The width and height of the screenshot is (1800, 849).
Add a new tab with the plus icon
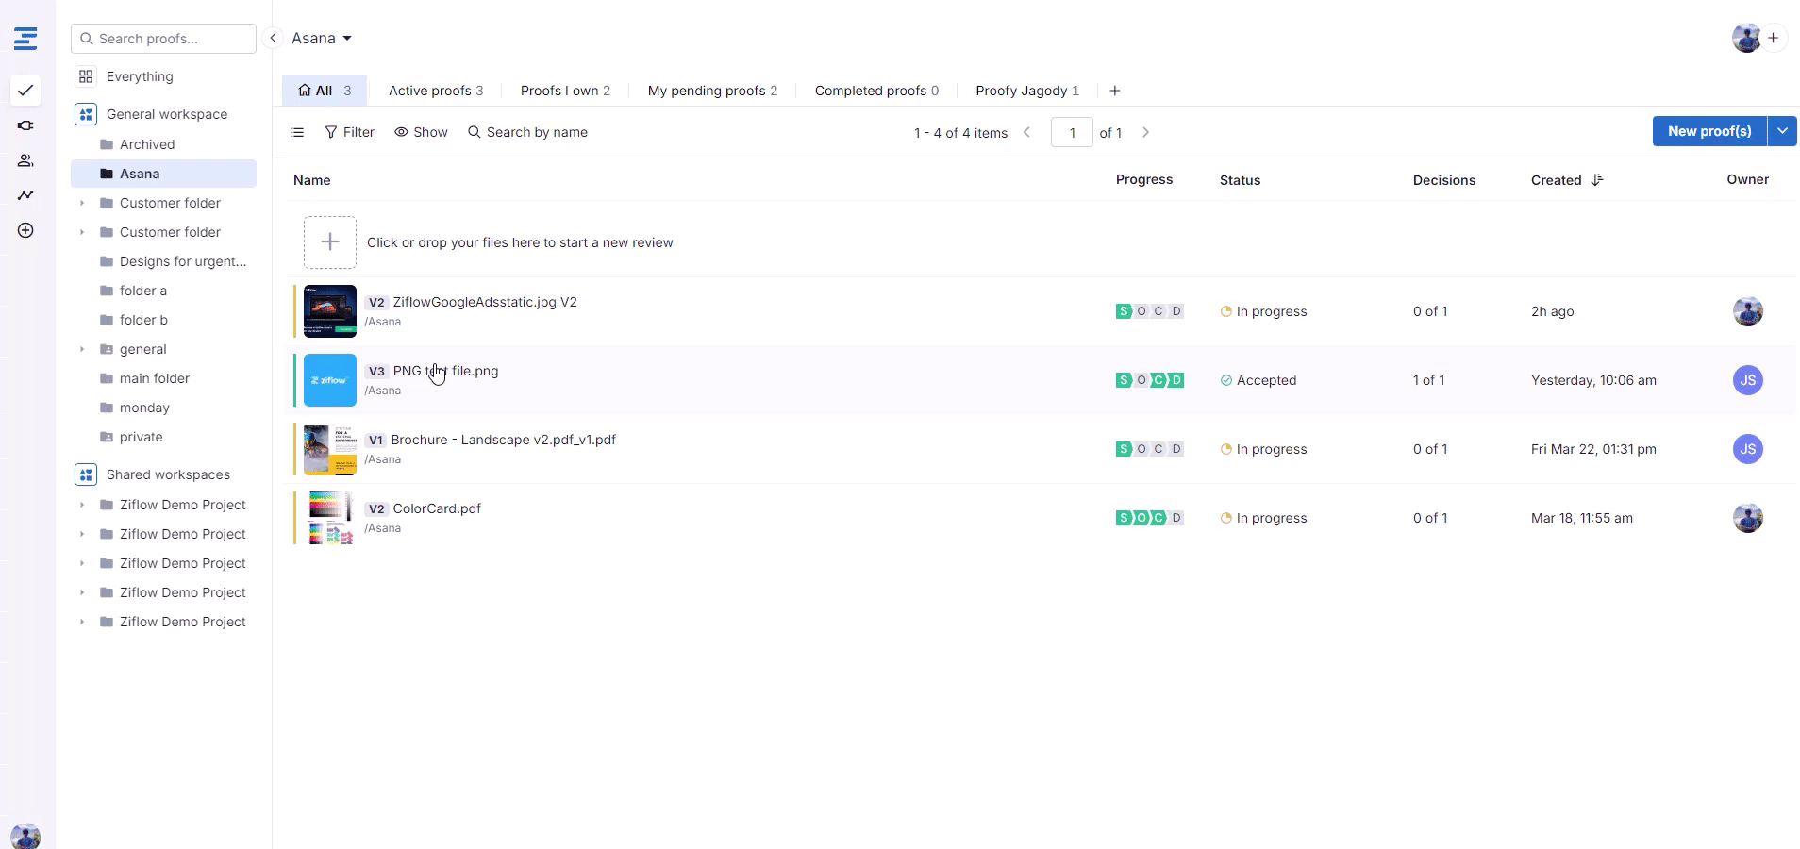[x=1115, y=91]
